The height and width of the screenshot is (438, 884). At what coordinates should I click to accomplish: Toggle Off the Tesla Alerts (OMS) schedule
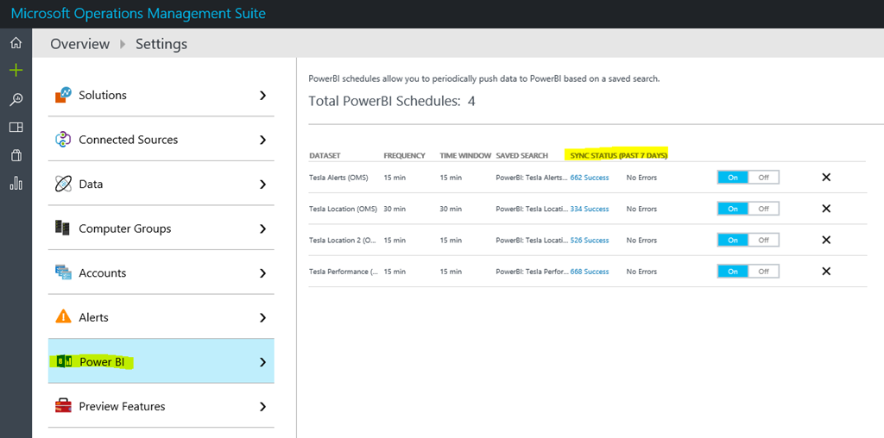[x=763, y=178]
